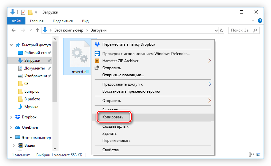Click the Properties quick access toolbar icon
This screenshot has height=166, width=271.
23,12
